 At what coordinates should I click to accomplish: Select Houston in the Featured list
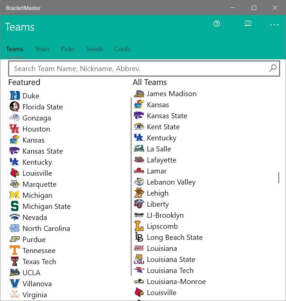36,129
